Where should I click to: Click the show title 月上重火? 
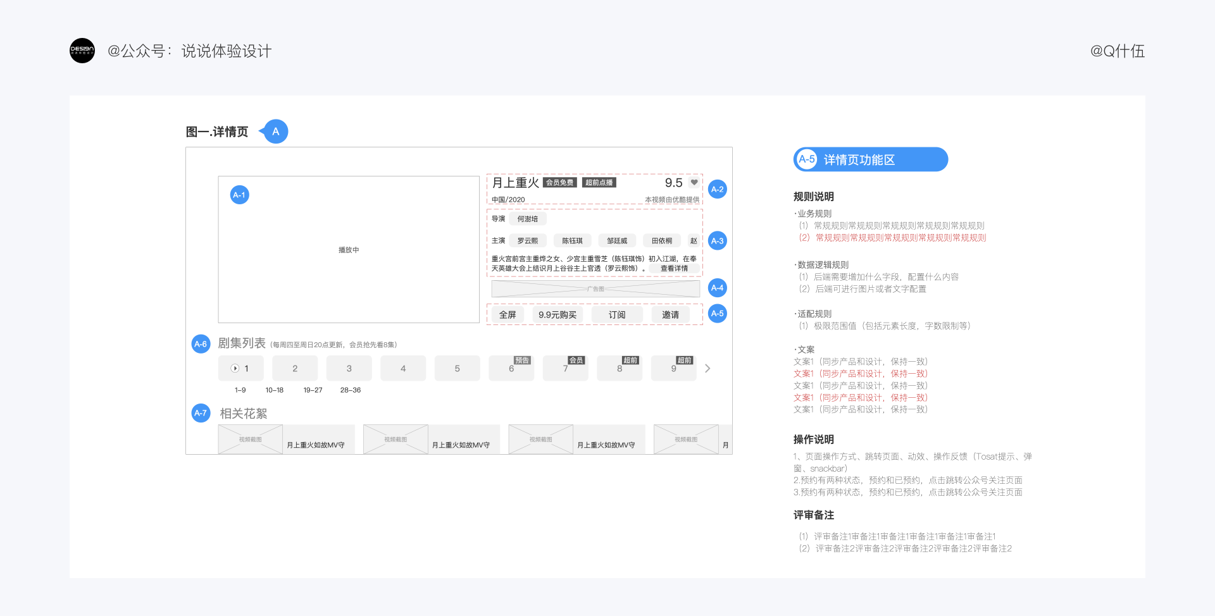pos(516,183)
